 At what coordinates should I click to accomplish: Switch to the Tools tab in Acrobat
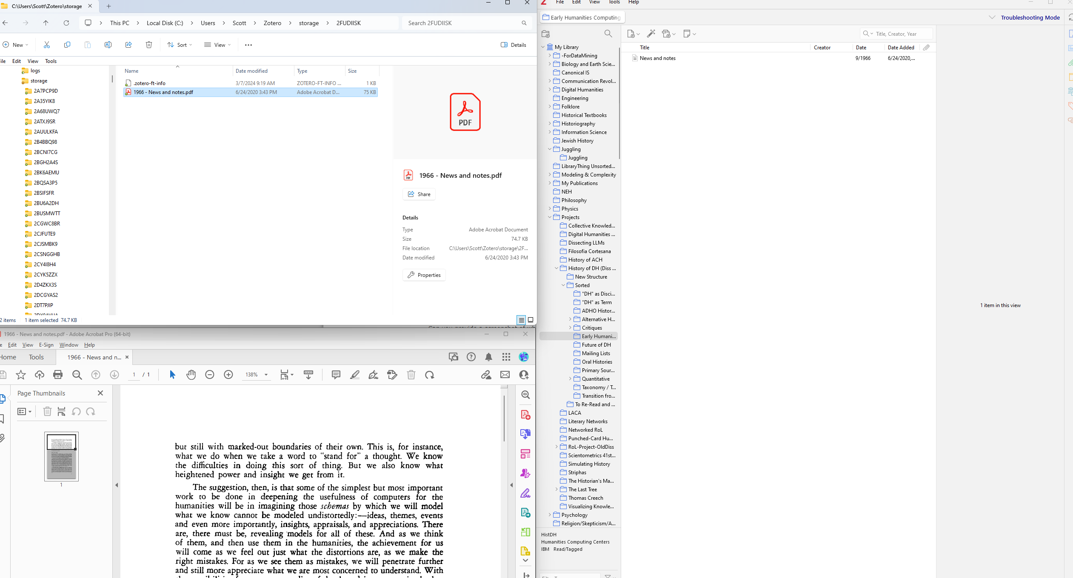pyautogui.click(x=36, y=357)
